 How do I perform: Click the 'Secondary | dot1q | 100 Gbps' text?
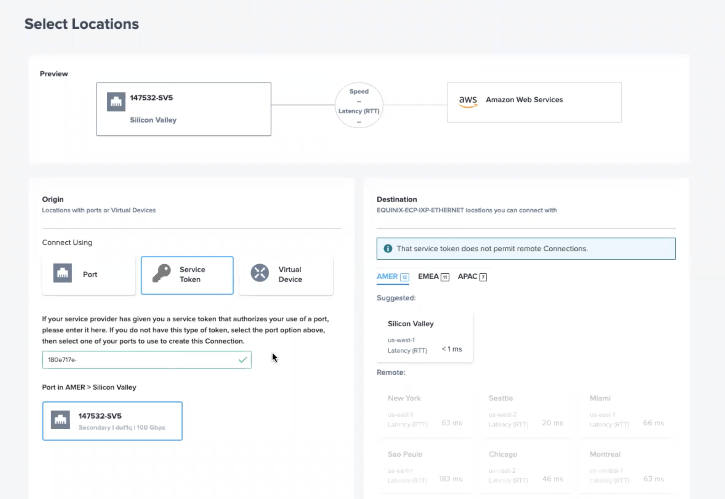[x=122, y=428]
